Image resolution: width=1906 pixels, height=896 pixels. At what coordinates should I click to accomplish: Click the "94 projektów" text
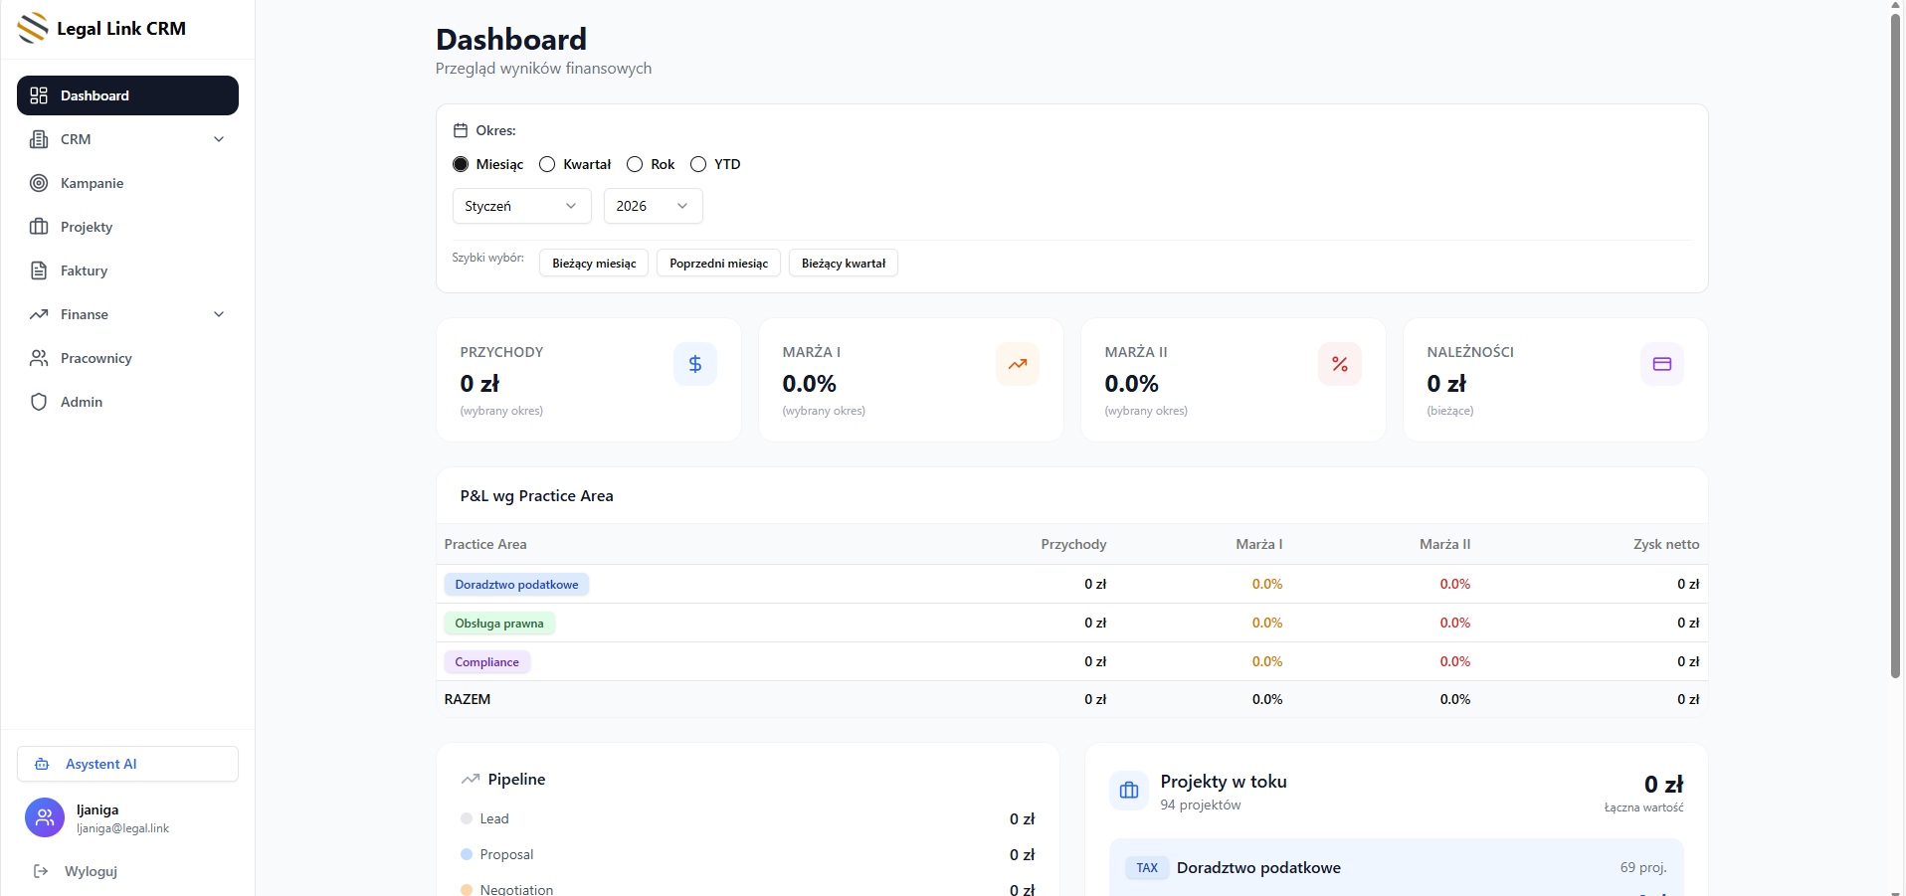(x=1201, y=805)
